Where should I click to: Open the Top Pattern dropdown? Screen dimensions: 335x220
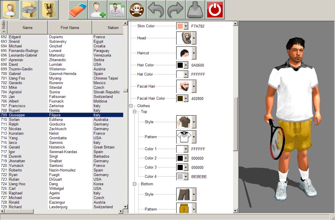(x=194, y=137)
